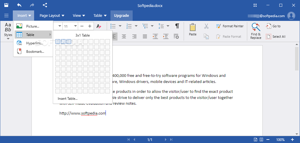Increase font size with plus button
300x143 pixels.
(x=90, y=26)
